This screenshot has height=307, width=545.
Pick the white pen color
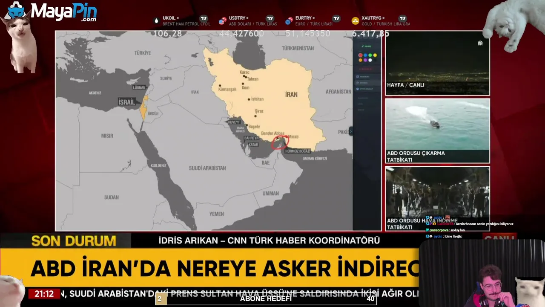[370, 60]
